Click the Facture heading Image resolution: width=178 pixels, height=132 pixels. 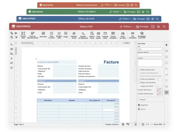pyautogui.click(x=111, y=62)
